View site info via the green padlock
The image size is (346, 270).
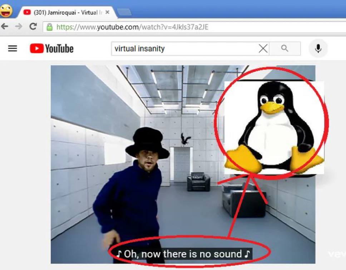pyautogui.click(x=50, y=27)
